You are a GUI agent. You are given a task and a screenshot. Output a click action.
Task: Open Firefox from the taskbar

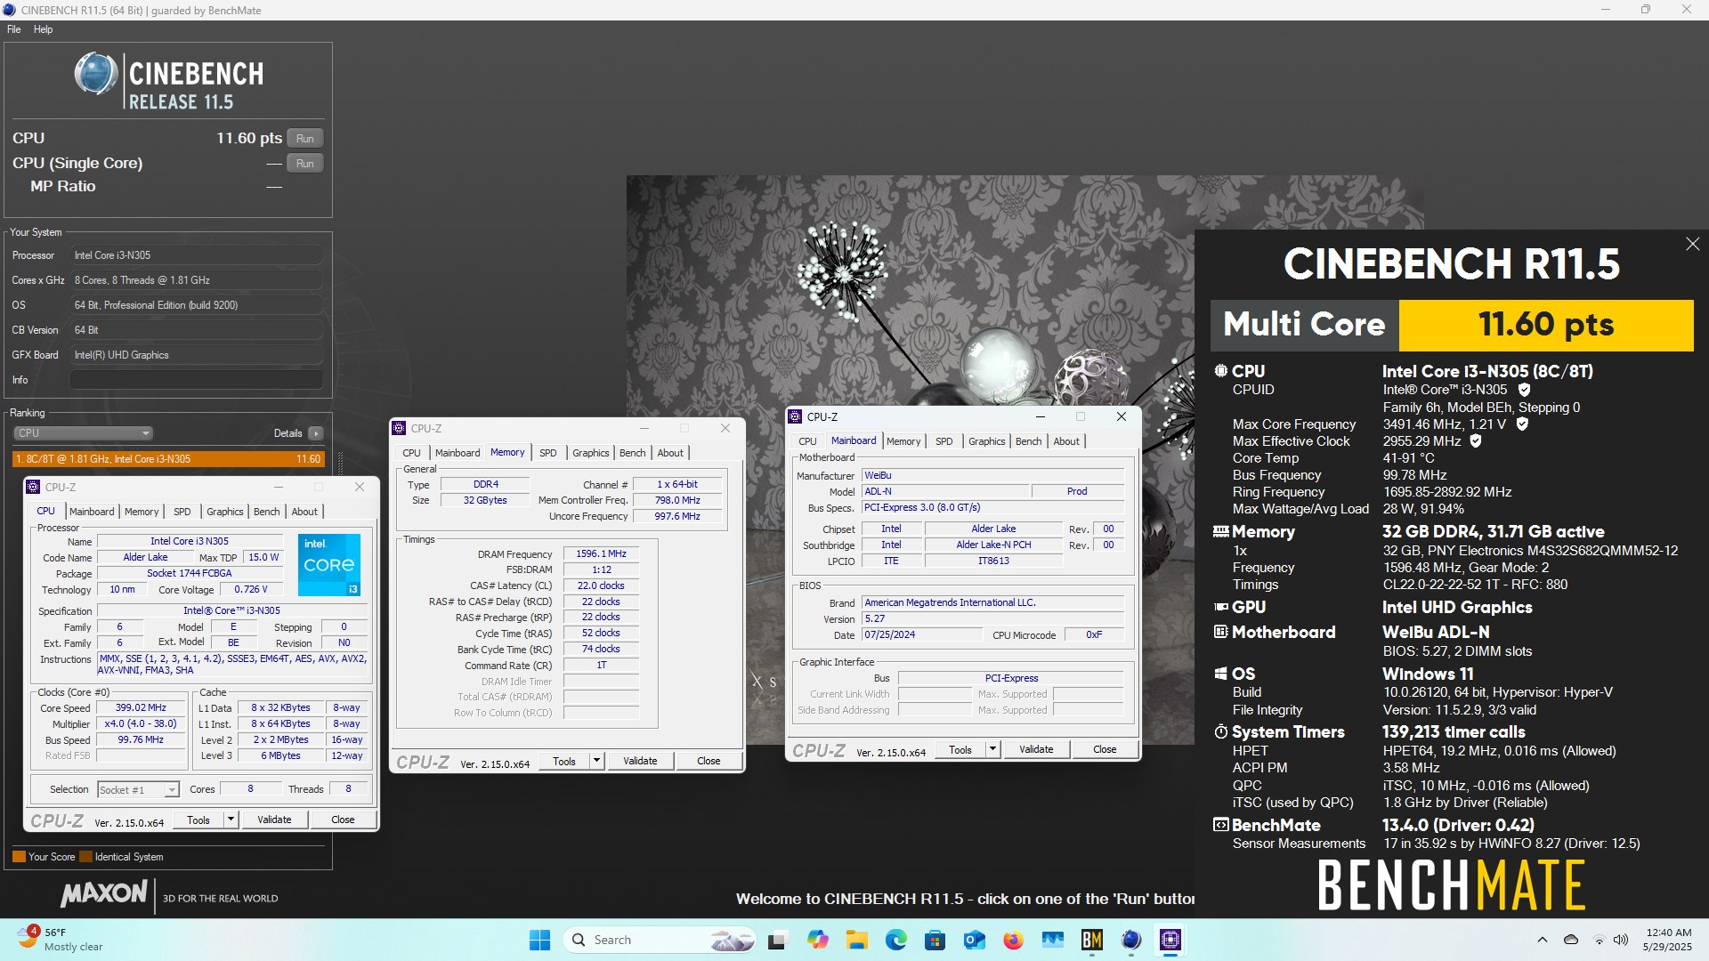pos(1013,941)
